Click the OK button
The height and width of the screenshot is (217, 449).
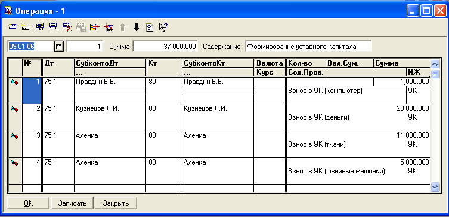pos(29,203)
